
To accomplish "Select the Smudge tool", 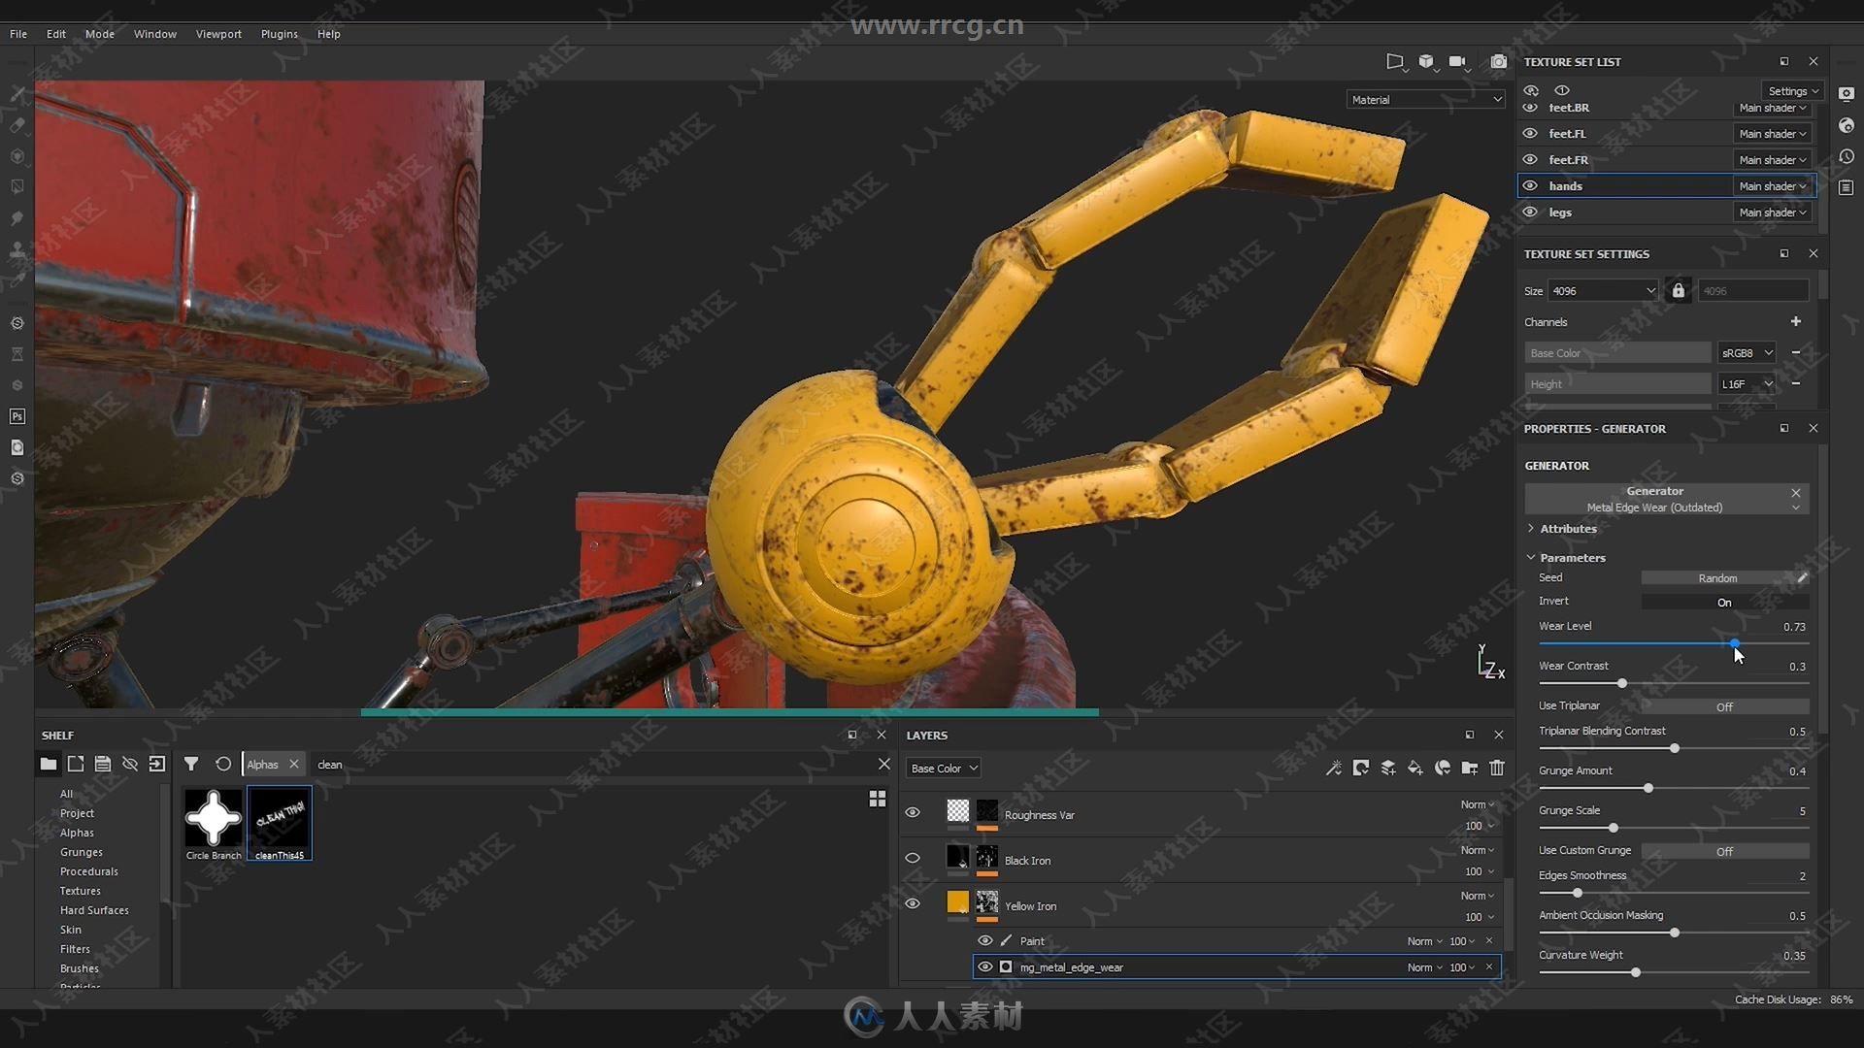I will coord(17,218).
